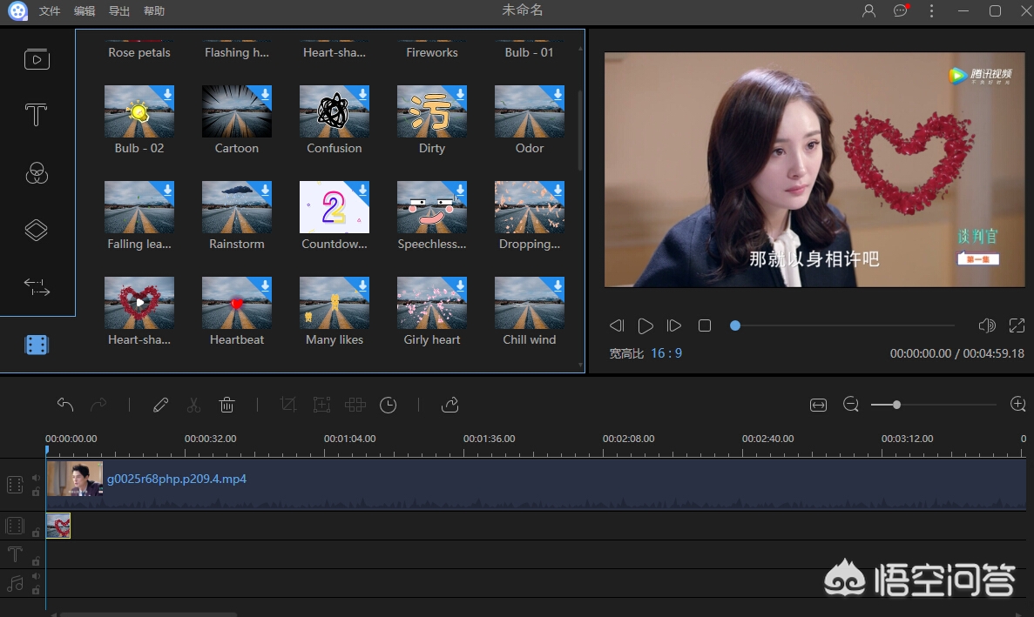The image size is (1034, 617).
Task: Click the crop tool icon
Action: 288,405
